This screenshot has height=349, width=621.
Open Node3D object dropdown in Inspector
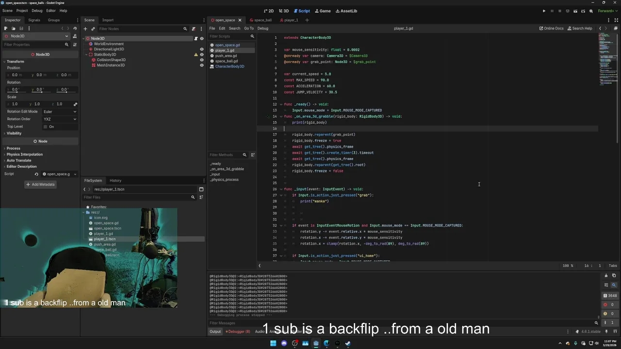pos(37,36)
